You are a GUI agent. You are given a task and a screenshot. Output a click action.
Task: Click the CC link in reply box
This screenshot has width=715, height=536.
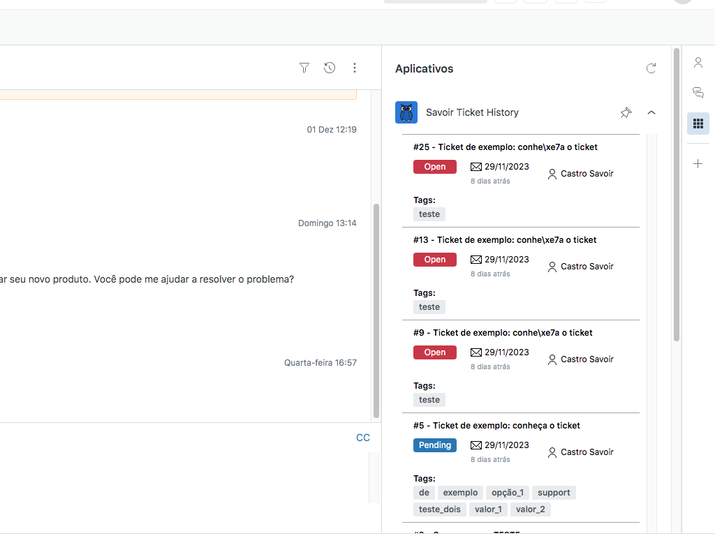coord(363,438)
